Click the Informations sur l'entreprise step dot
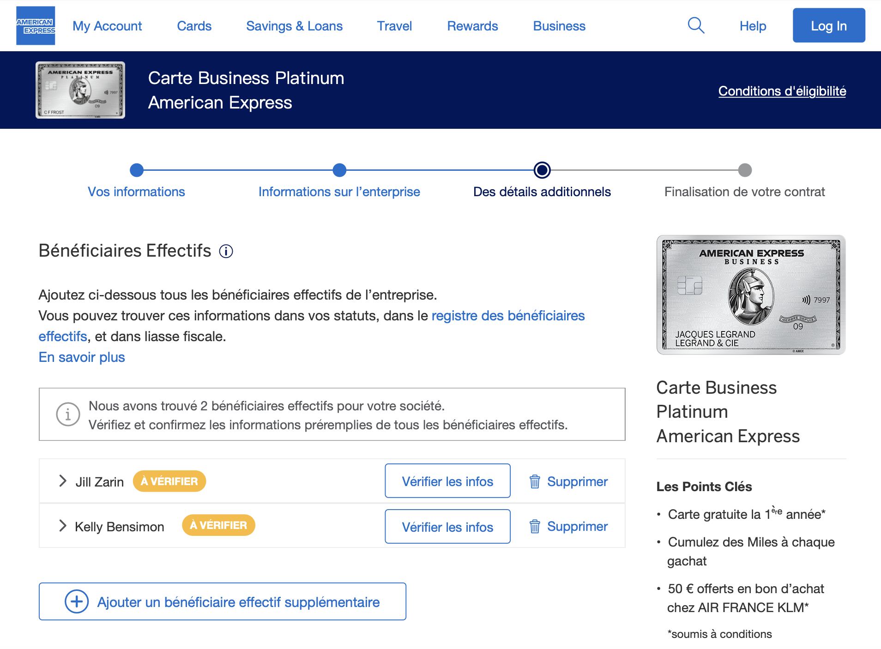Viewport: 881px width, 649px height. [x=339, y=170]
